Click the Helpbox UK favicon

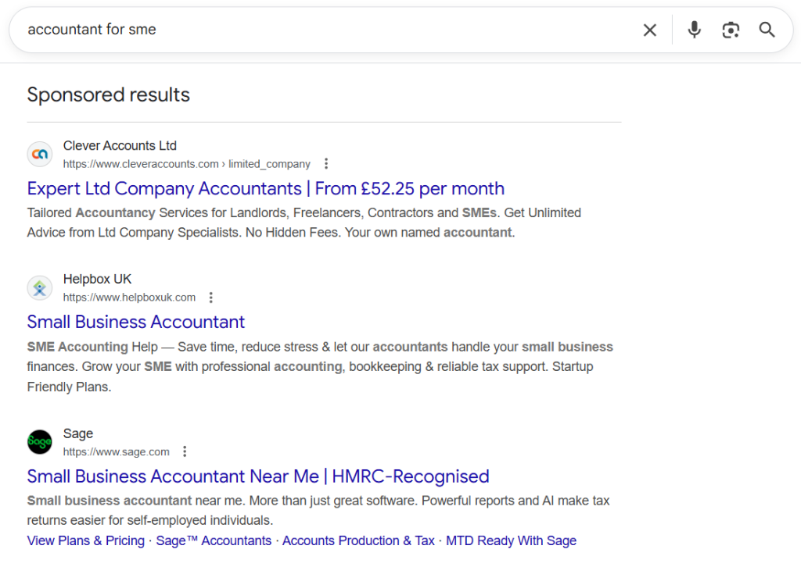tap(40, 288)
